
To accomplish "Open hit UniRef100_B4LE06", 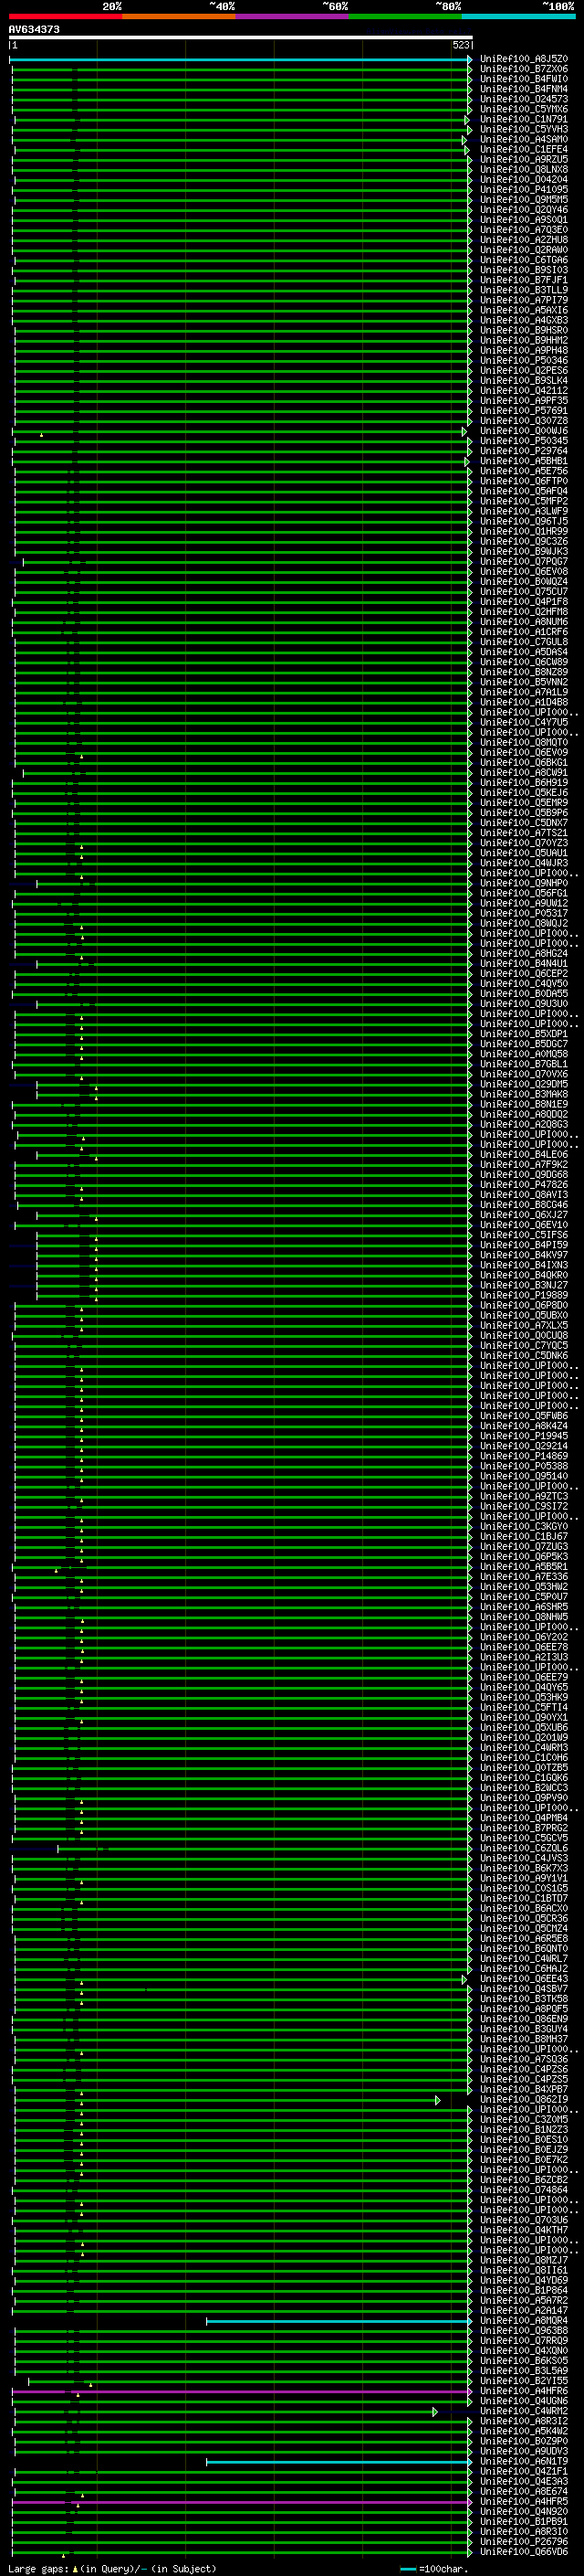I will [524, 1155].
